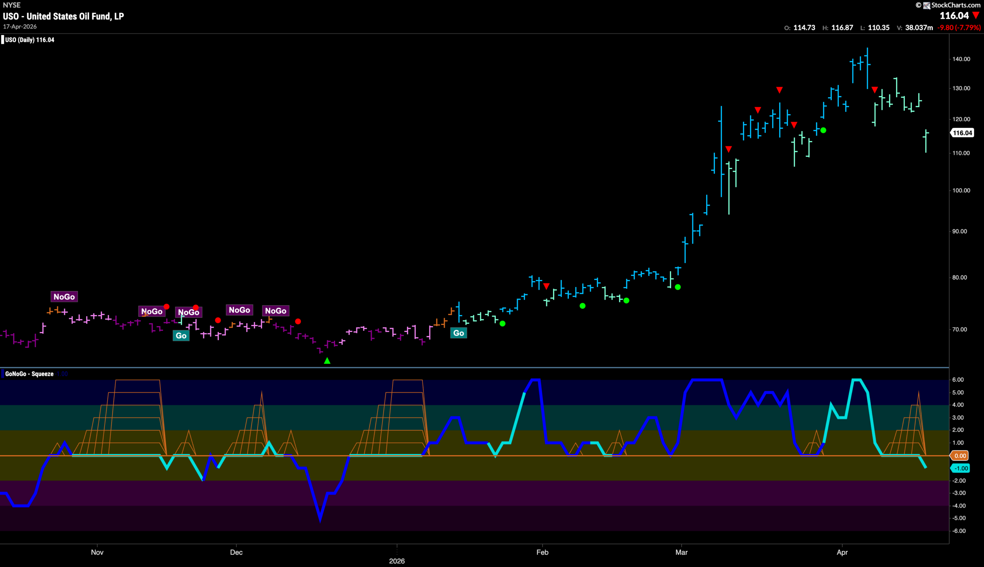Screen dimensions: 984x567
Task: Click the Apr label on time axis
Action: click(x=842, y=552)
